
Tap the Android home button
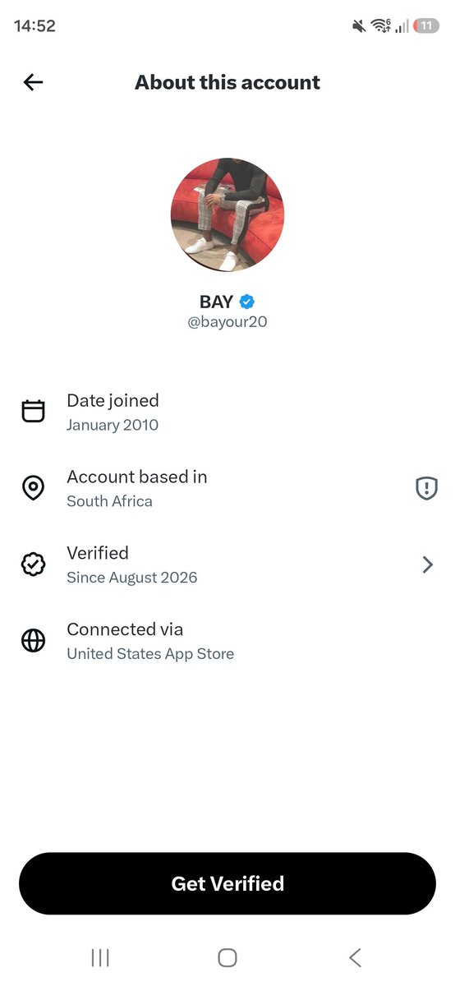pyautogui.click(x=227, y=957)
